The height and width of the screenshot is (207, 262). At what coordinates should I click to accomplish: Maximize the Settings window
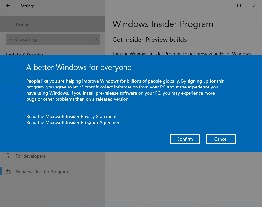239,6
